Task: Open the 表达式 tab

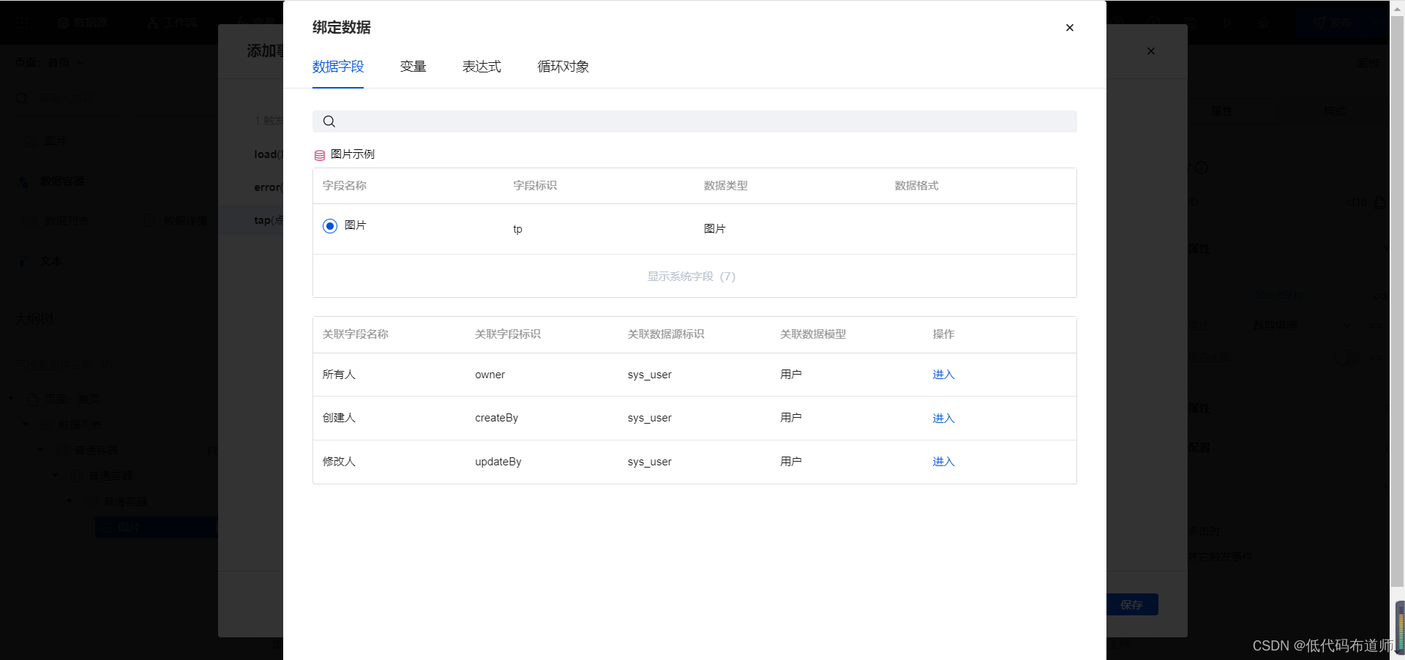Action: pos(482,67)
